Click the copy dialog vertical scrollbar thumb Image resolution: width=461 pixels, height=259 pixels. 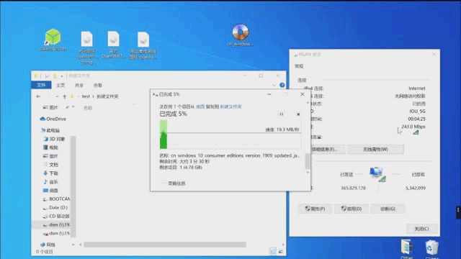(308, 161)
